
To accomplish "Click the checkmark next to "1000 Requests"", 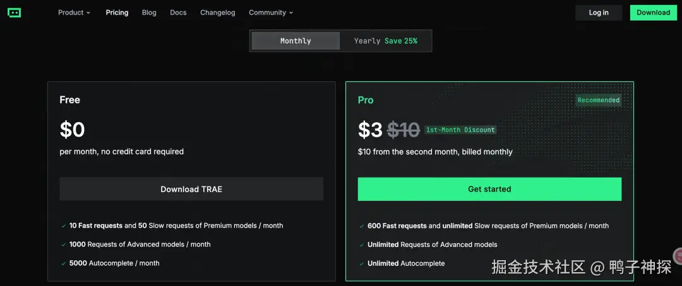I will [63, 244].
